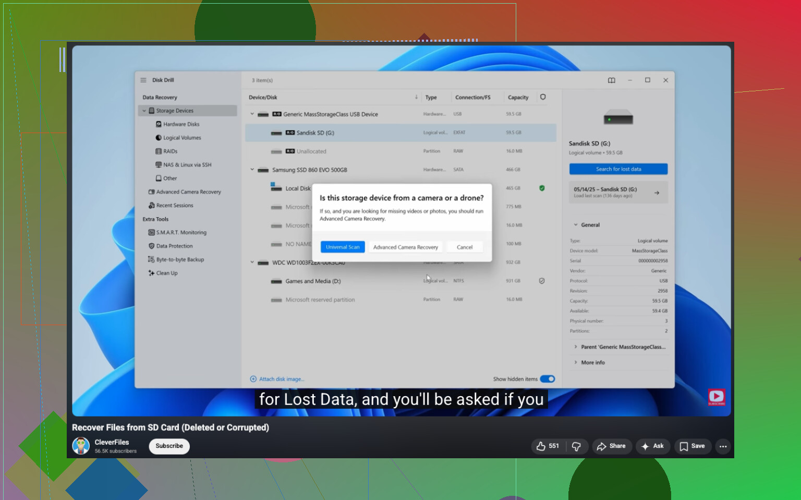Image resolution: width=801 pixels, height=500 pixels.
Task: Open Recent Sessions
Action: point(171,206)
